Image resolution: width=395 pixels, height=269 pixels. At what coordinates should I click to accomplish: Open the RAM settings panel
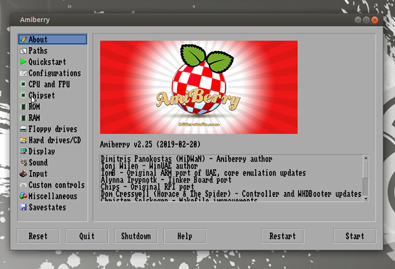pyautogui.click(x=34, y=117)
